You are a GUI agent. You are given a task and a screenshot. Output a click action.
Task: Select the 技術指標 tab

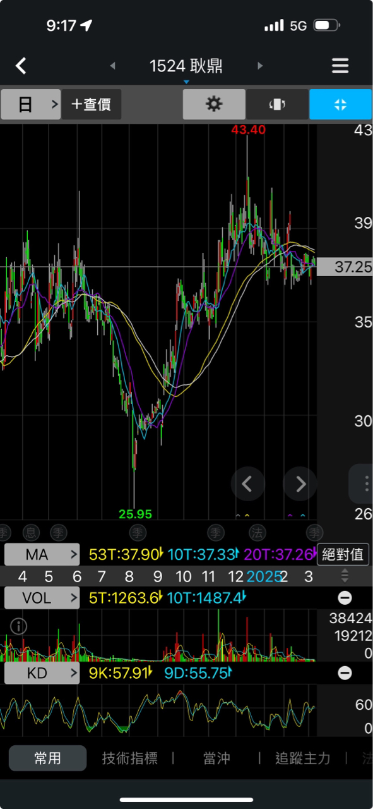(130, 758)
